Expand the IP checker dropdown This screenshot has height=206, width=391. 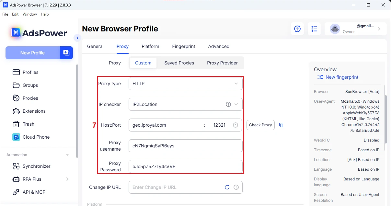click(x=236, y=104)
